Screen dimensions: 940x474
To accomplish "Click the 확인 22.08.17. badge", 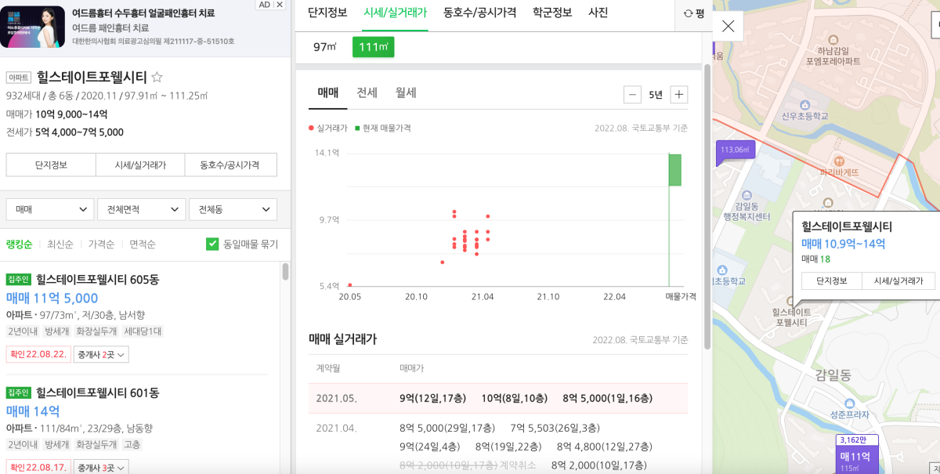I will pos(38,468).
